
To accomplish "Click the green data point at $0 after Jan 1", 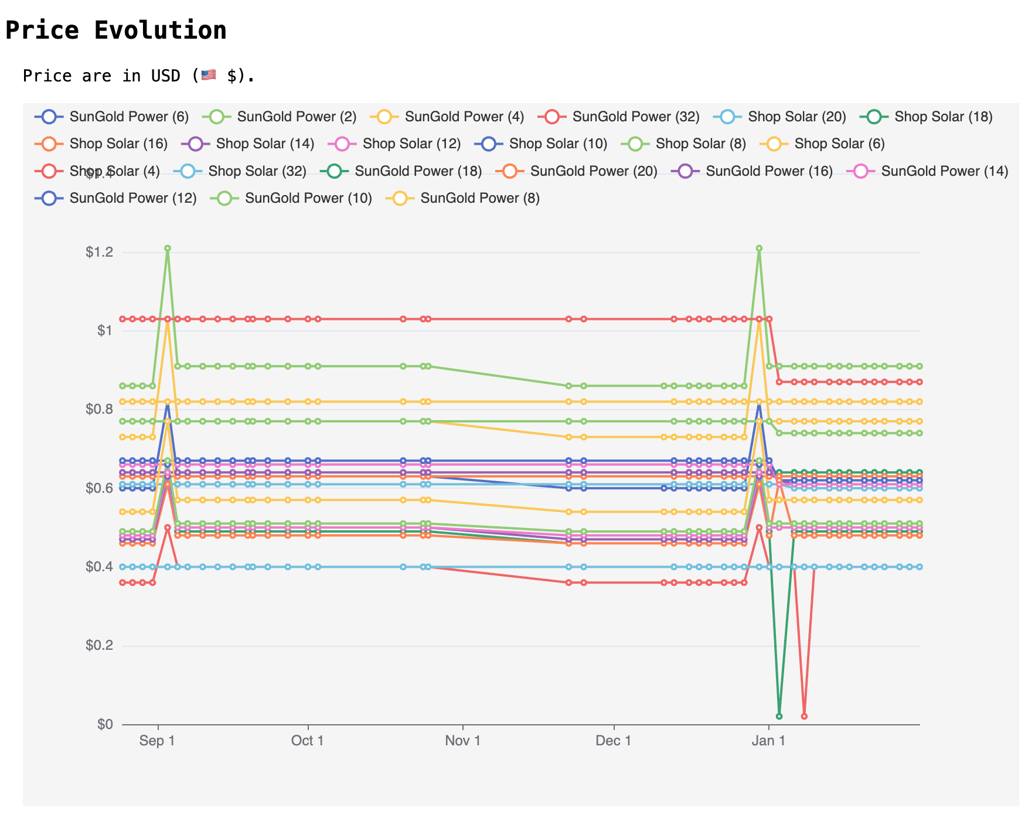I will pos(779,716).
